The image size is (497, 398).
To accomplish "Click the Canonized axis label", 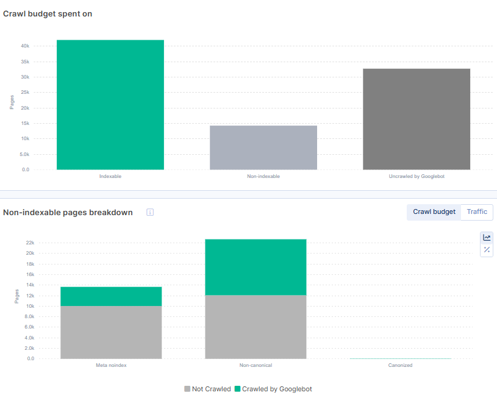I will (400, 365).
